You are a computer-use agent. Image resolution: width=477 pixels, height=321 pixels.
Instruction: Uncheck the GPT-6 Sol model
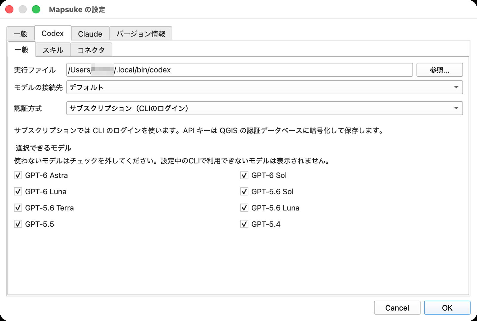[x=244, y=175]
